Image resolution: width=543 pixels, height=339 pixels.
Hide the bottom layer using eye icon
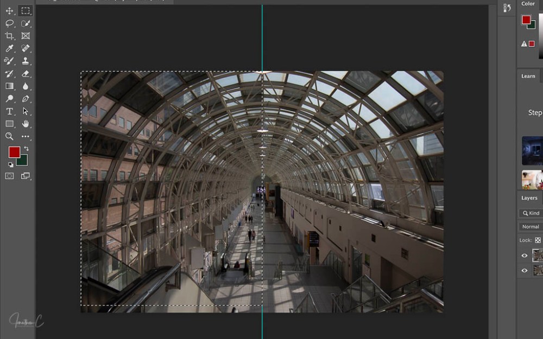(525, 270)
